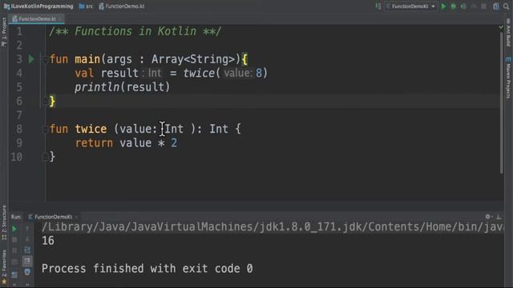
Task: Click 'println' on line 5
Action: tap(98, 87)
